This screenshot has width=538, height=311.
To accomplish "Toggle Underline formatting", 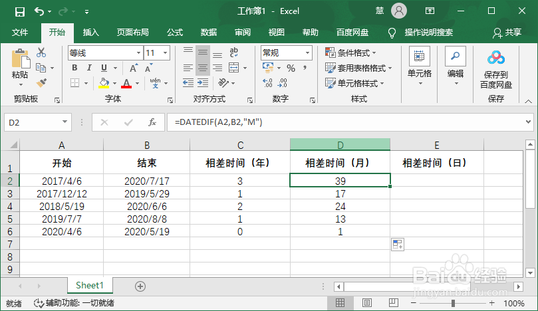I will [x=104, y=68].
